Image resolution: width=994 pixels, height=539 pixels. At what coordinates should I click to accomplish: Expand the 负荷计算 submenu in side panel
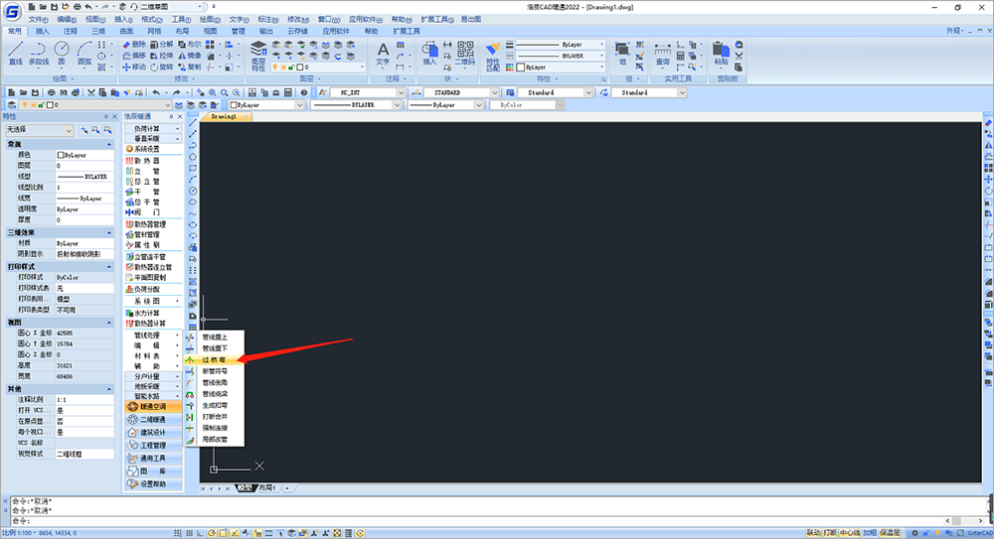tap(153, 129)
